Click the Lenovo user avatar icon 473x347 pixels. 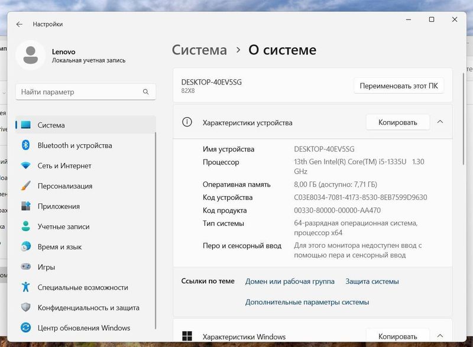click(31, 55)
